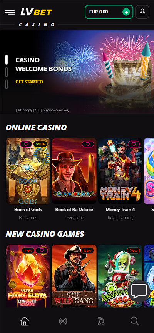Select the third banner slide indicator
The width and height of the screenshot is (154, 333).
(7, 84)
